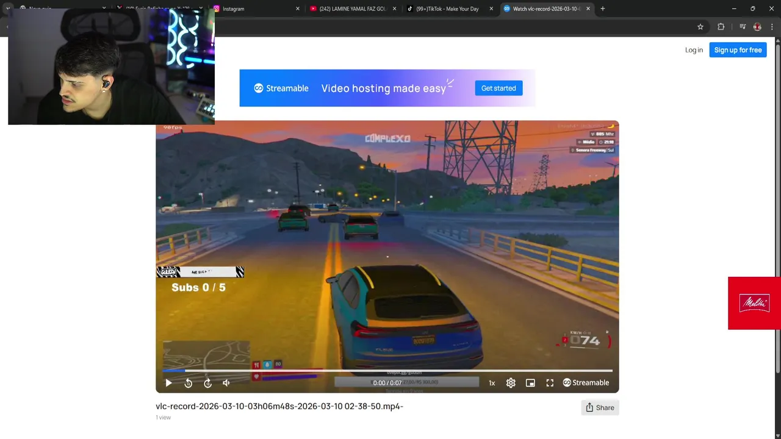
Task: Share this video
Action: click(x=600, y=408)
